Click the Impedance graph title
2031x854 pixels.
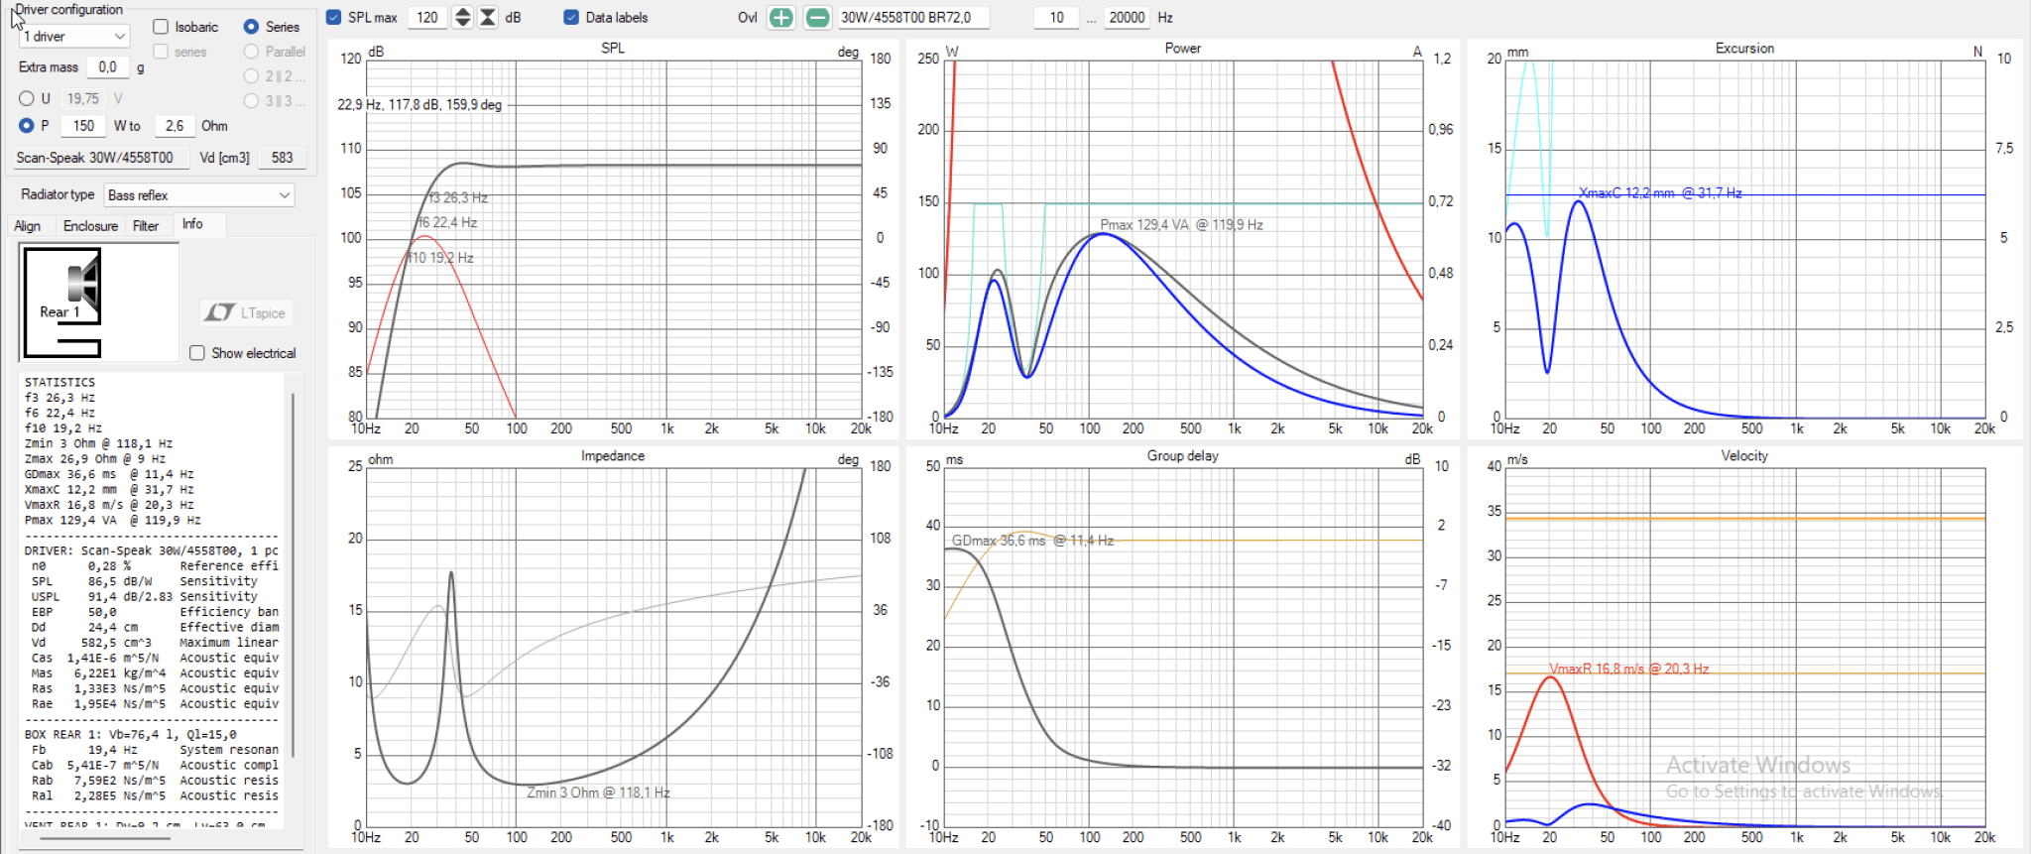point(613,455)
